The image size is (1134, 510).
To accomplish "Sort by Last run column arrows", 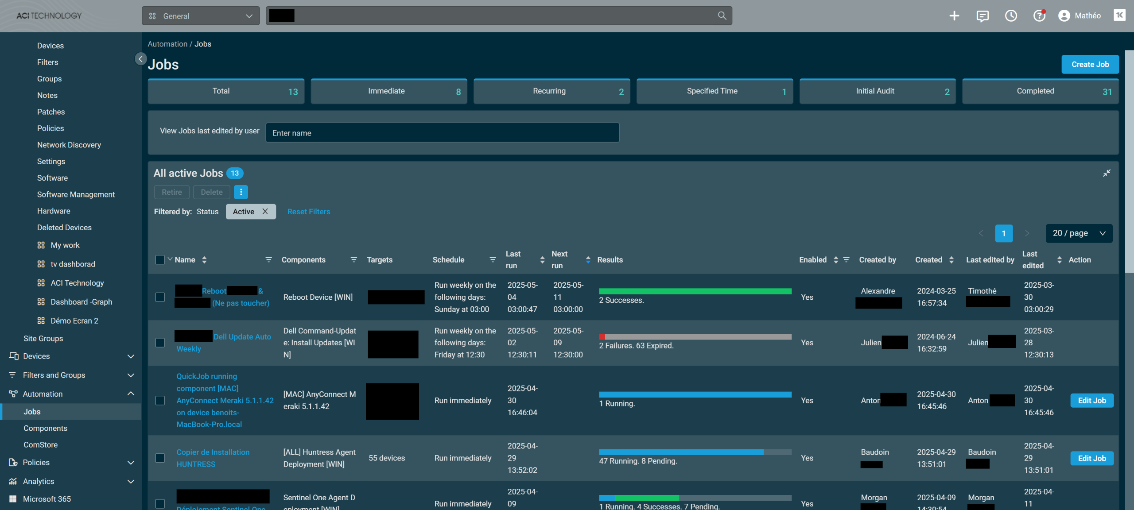I will (542, 260).
